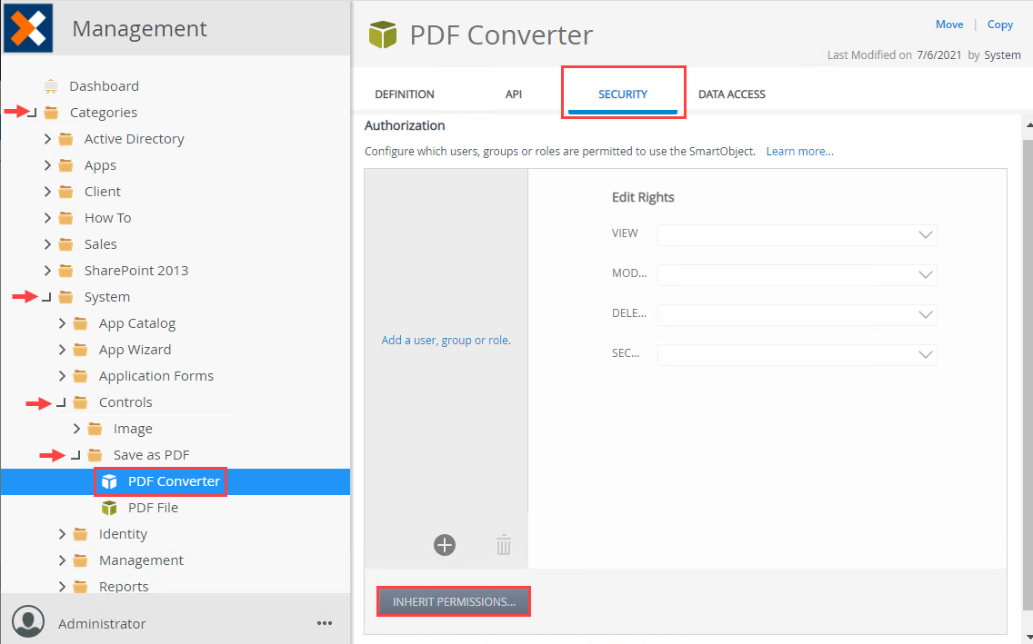Expand the Image node
Screen dimensions: 1033x644
(x=75, y=428)
